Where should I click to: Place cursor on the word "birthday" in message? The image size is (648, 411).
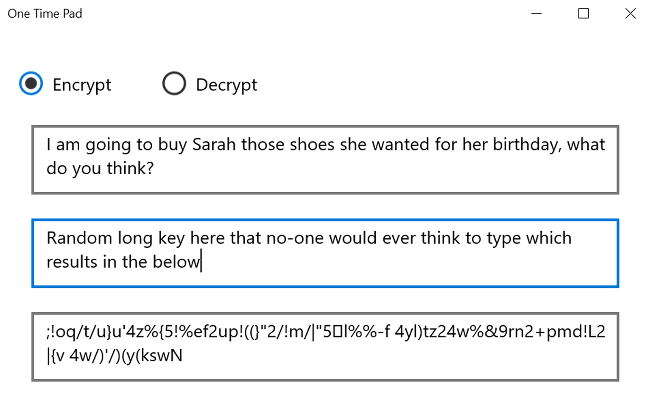525,144
